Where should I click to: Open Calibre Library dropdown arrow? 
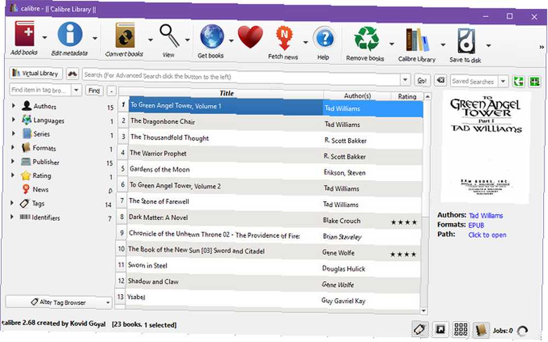pyautogui.click(x=443, y=44)
